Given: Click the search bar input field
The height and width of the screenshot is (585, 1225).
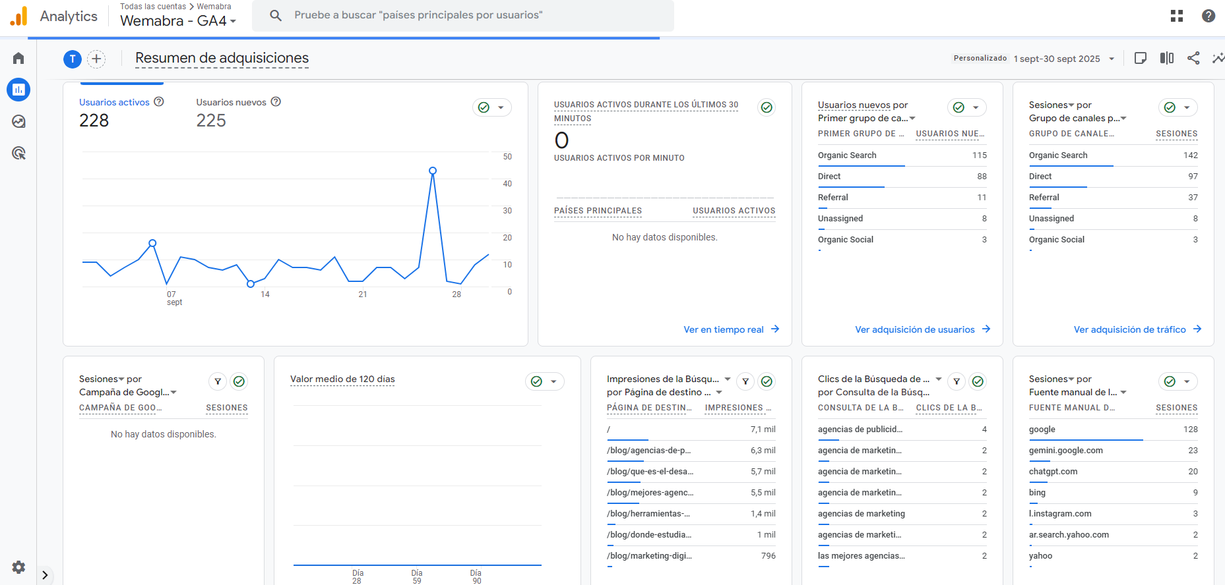Looking at the screenshot, I should click(x=462, y=15).
